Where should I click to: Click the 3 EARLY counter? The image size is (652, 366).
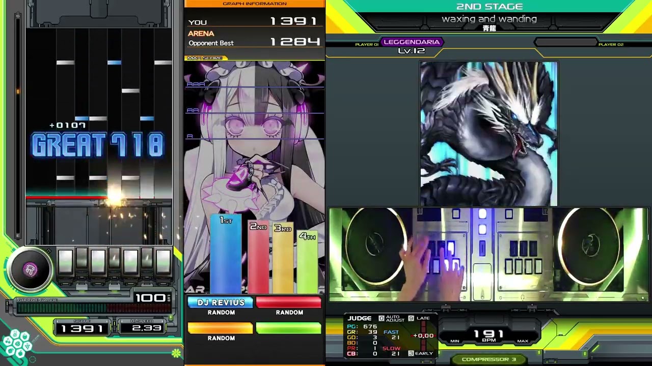pos(421,353)
